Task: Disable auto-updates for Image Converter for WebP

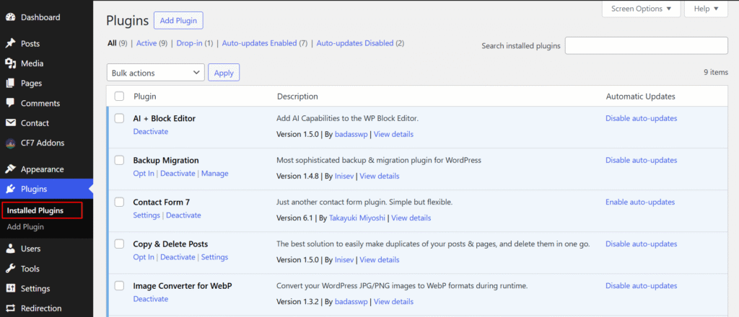Action: coord(642,286)
